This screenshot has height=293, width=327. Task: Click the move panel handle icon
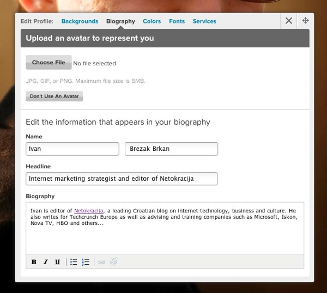(306, 20)
